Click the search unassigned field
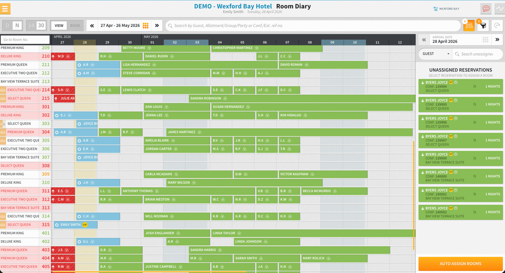Image resolution: width=505 pixels, height=273 pixels. (x=478, y=54)
